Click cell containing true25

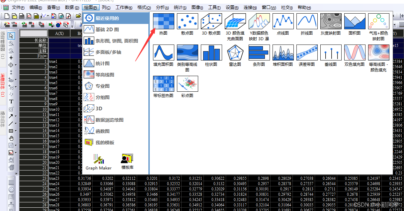point(59,189)
